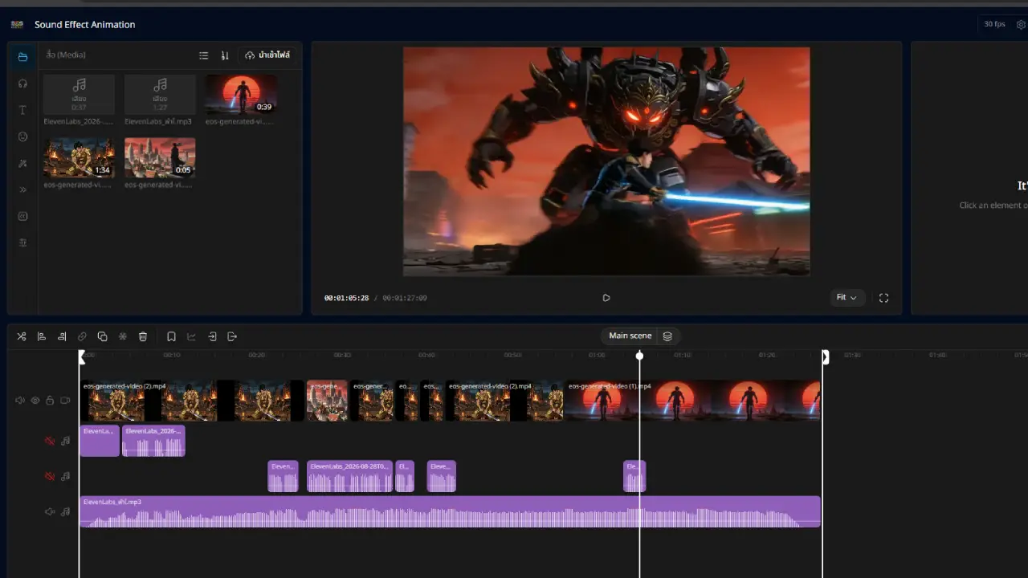Screen dimensions: 1028x578
Task: Select the ElevenLabs_ฟ้าใ.mp3 audio item in media
Action: [x=160, y=100]
